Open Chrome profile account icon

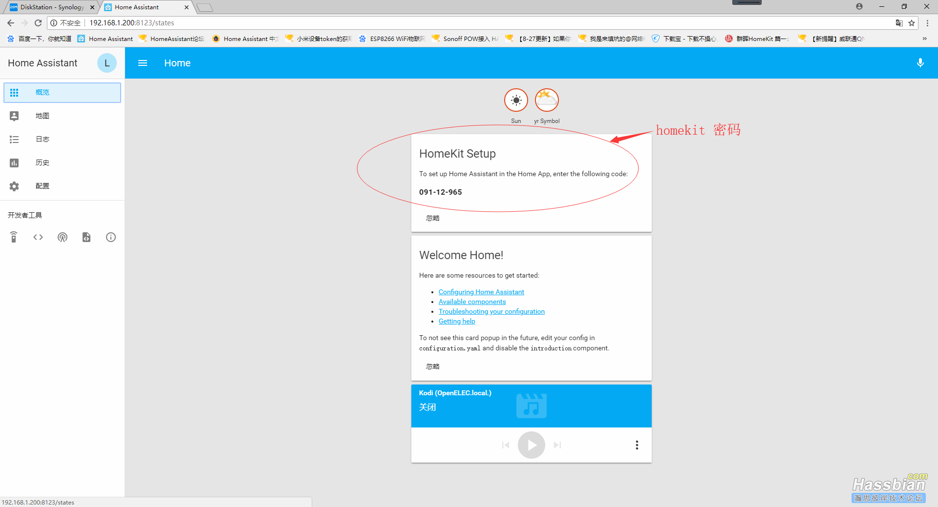[859, 6]
